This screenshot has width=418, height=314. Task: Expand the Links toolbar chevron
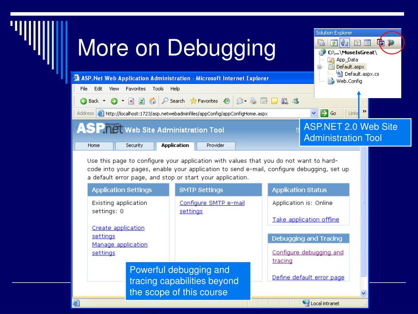click(365, 111)
